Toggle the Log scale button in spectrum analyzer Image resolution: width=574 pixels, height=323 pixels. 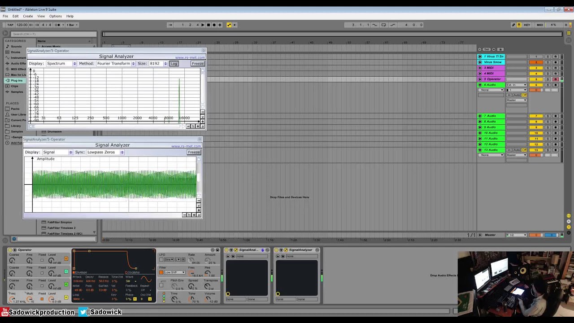(x=174, y=64)
